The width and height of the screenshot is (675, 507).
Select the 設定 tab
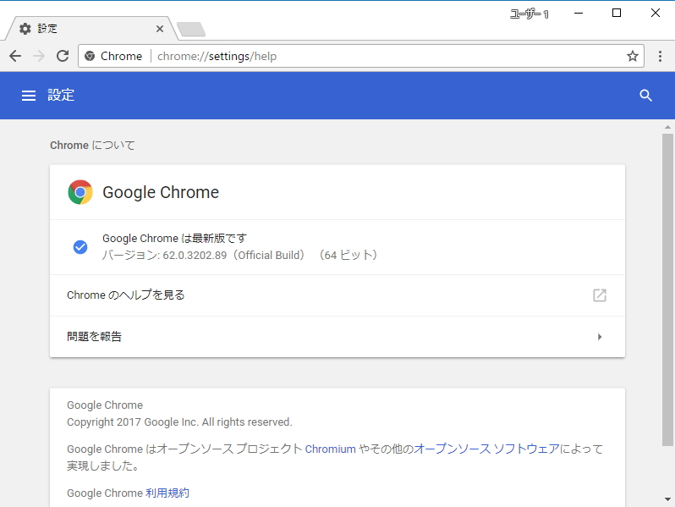coord(91,29)
